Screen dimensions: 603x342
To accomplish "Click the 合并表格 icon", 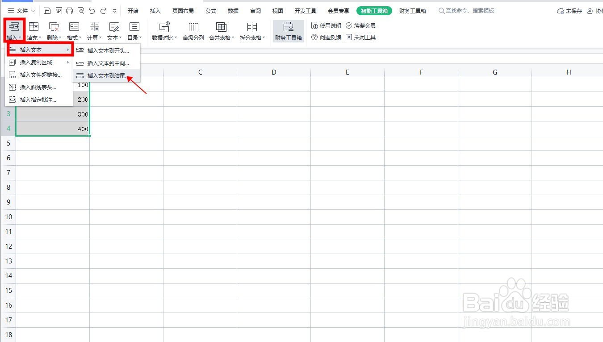I will pos(221,30).
